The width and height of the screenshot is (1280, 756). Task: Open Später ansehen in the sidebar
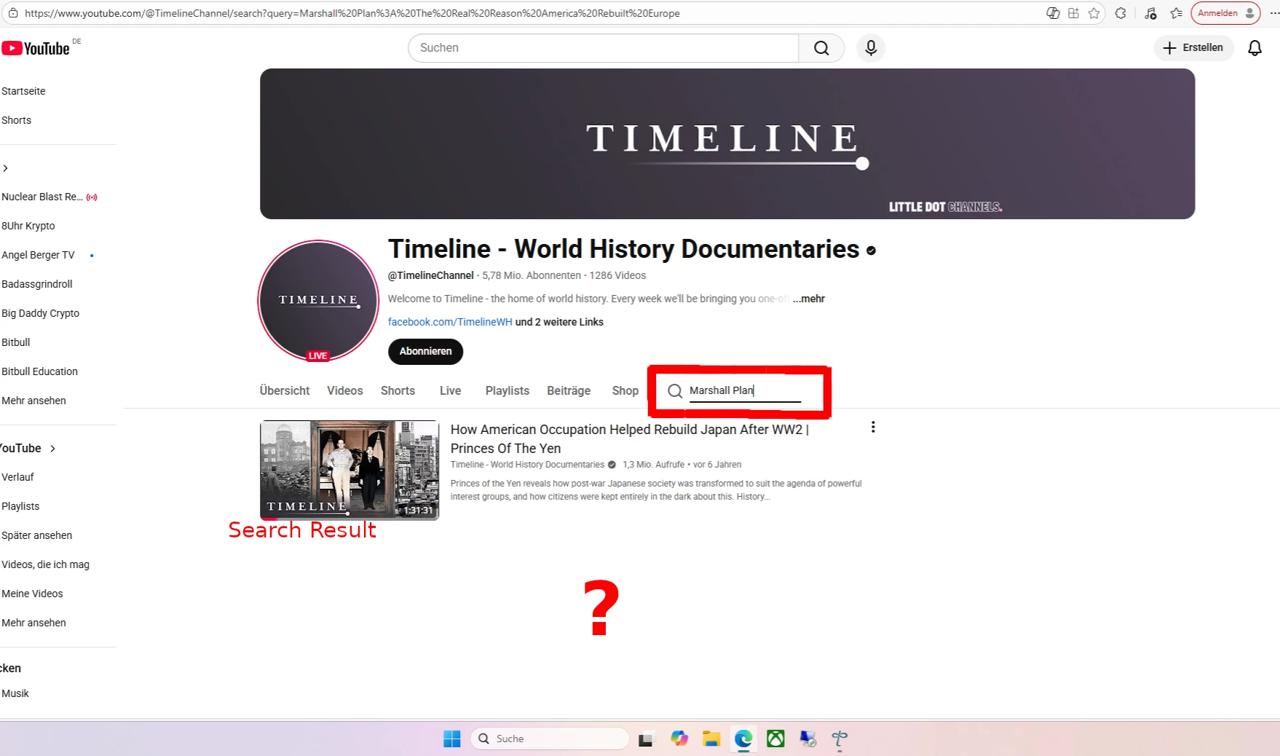(x=36, y=535)
